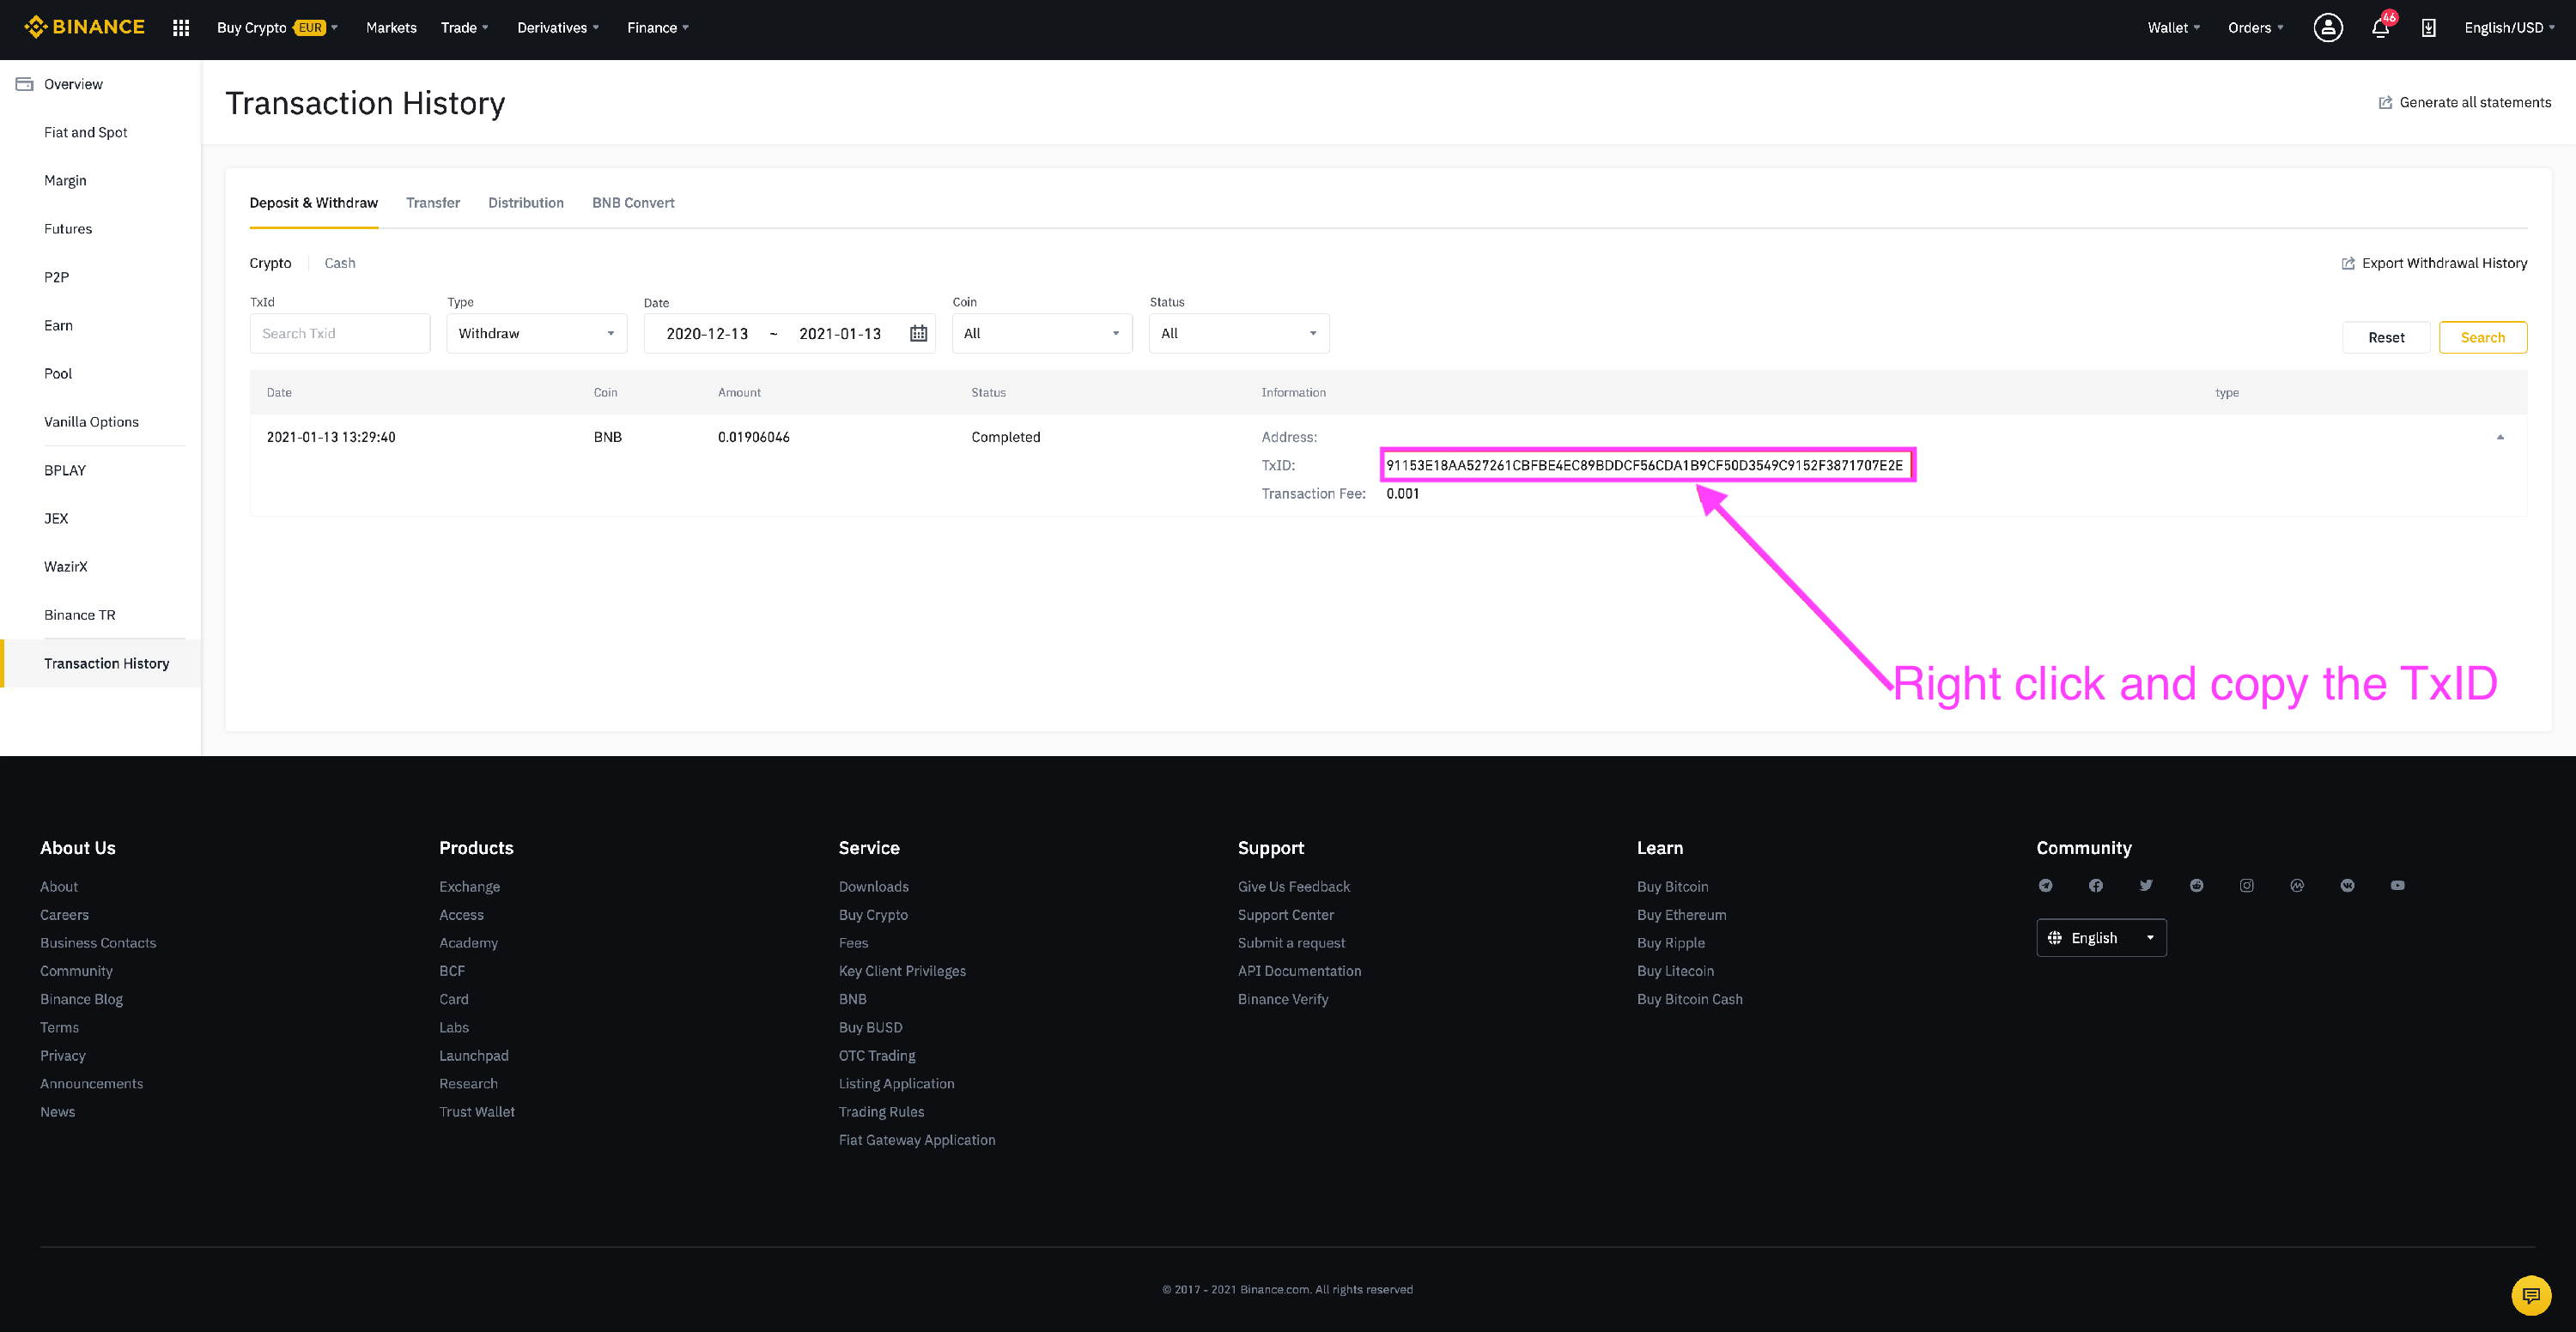The width and height of the screenshot is (2576, 1332).
Task: Click the Facebook community icon
Action: pyautogui.click(x=2096, y=886)
